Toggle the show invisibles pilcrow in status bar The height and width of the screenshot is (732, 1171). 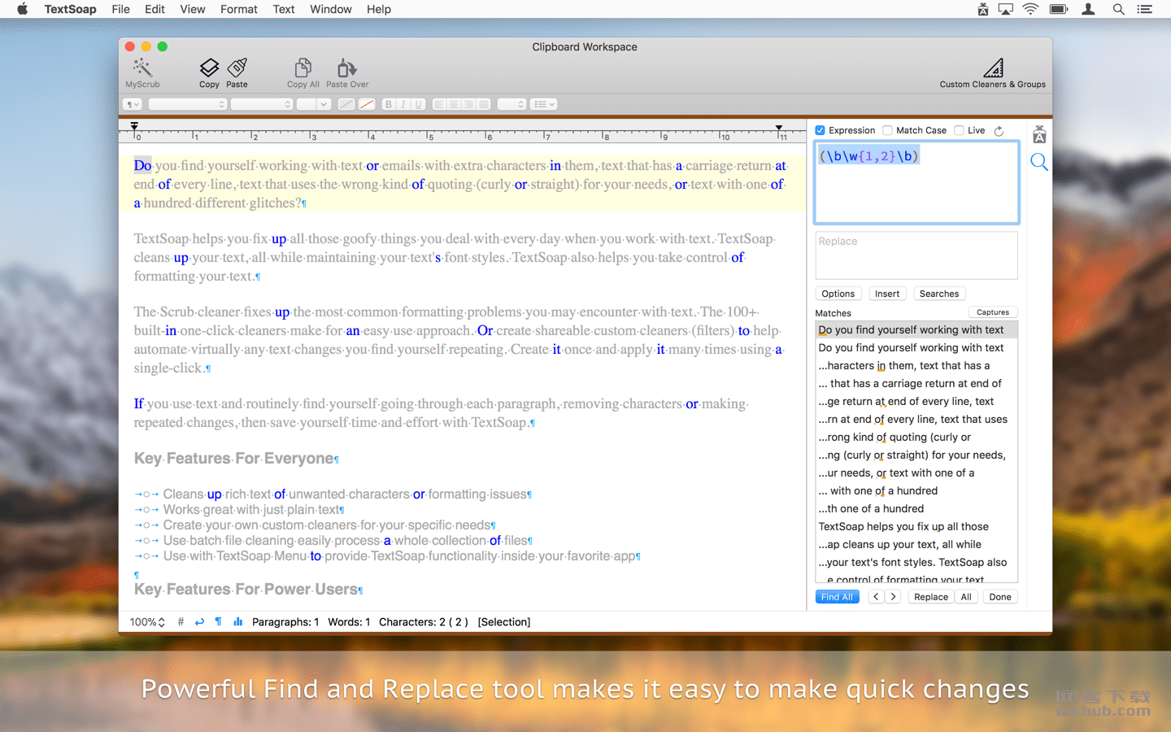(218, 621)
